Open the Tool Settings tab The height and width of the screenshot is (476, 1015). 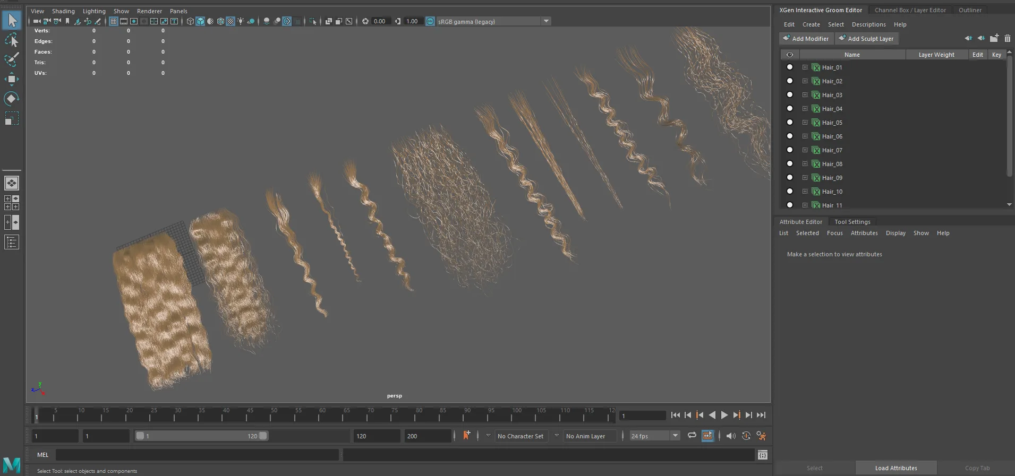tap(852, 222)
